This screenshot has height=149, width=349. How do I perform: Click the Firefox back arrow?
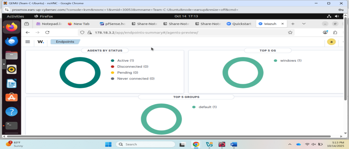[27, 32]
